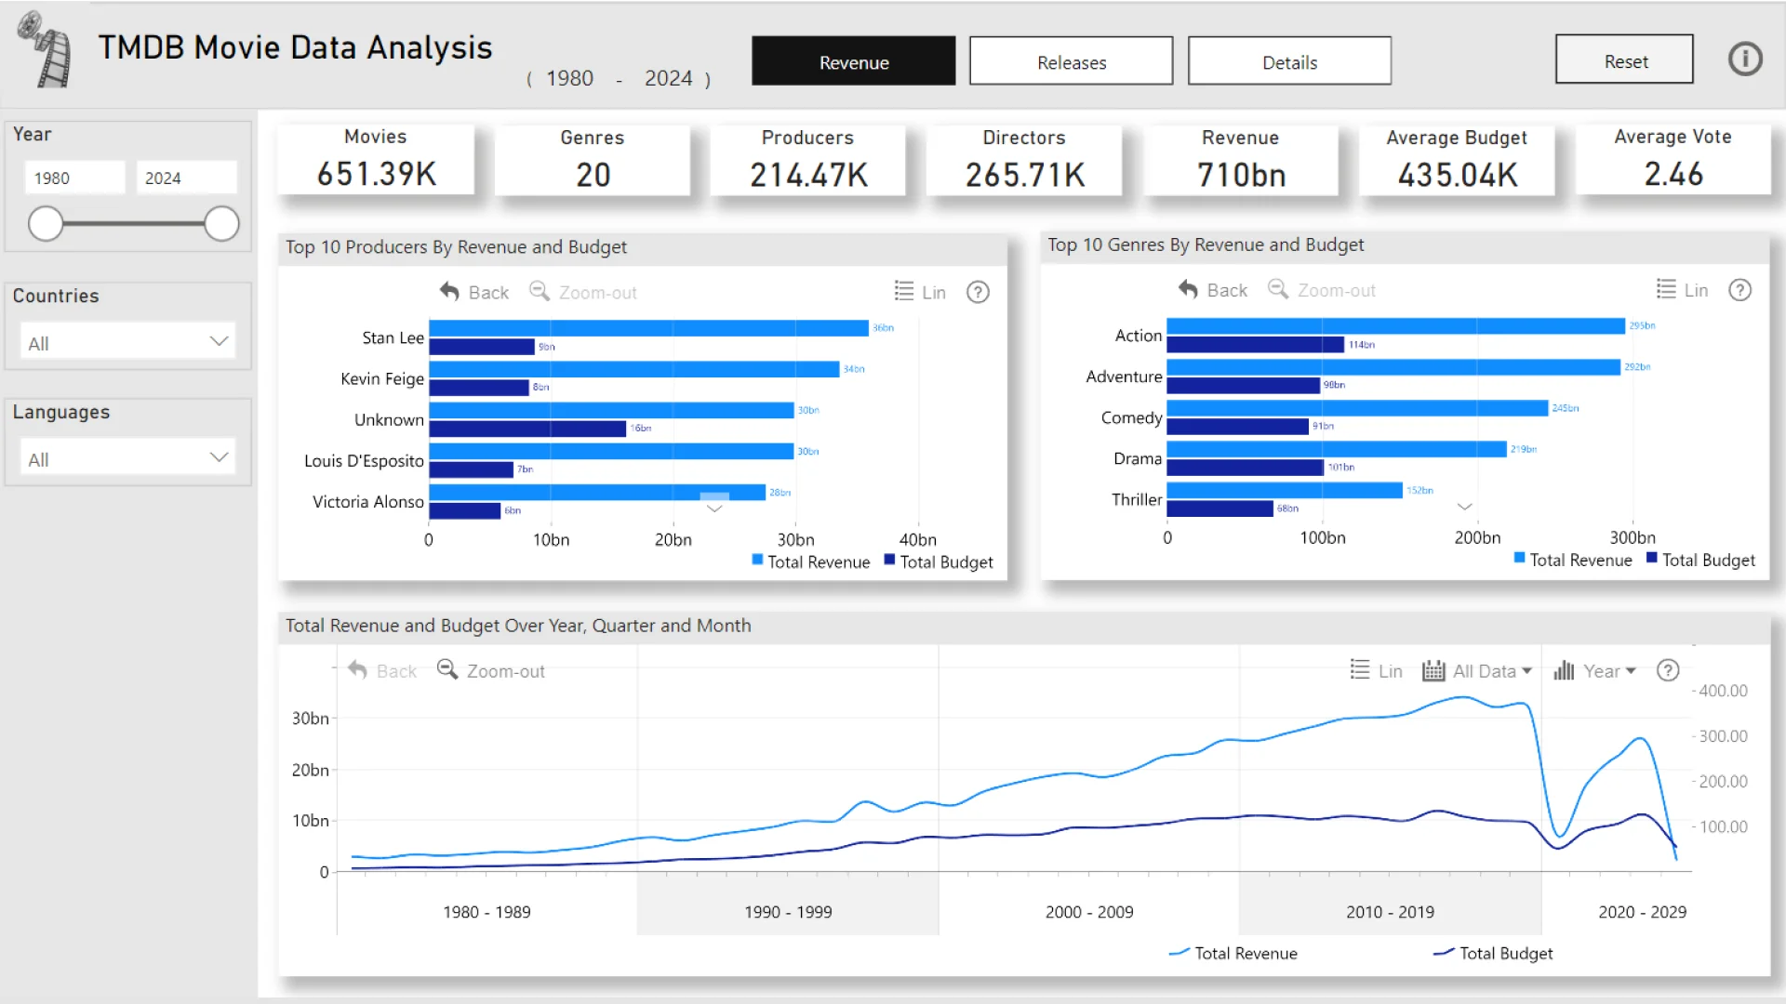
Task: Click the 1980 start year input field
Action: 74,177
